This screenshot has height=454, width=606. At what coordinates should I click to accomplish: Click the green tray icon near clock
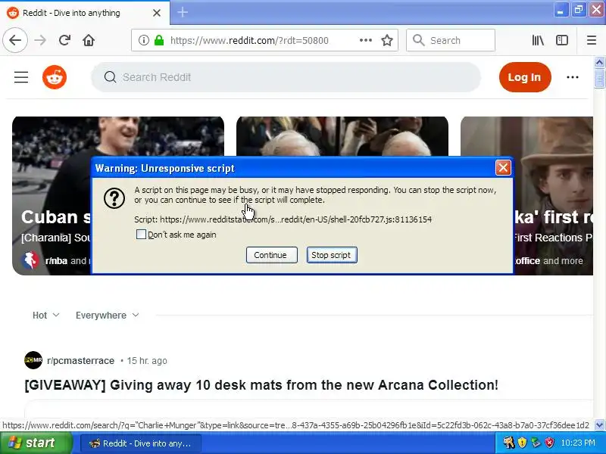point(536,443)
